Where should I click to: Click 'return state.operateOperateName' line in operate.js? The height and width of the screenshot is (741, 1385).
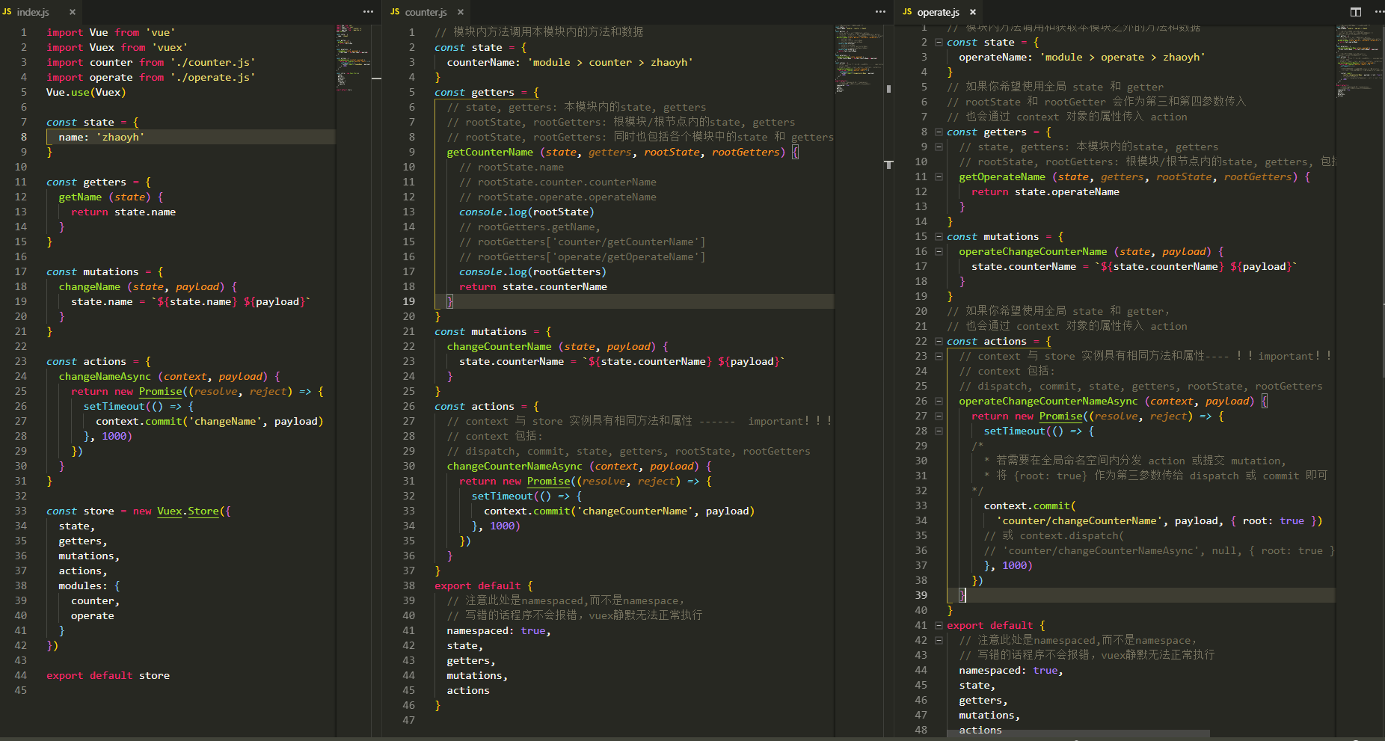pos(1045,191)
